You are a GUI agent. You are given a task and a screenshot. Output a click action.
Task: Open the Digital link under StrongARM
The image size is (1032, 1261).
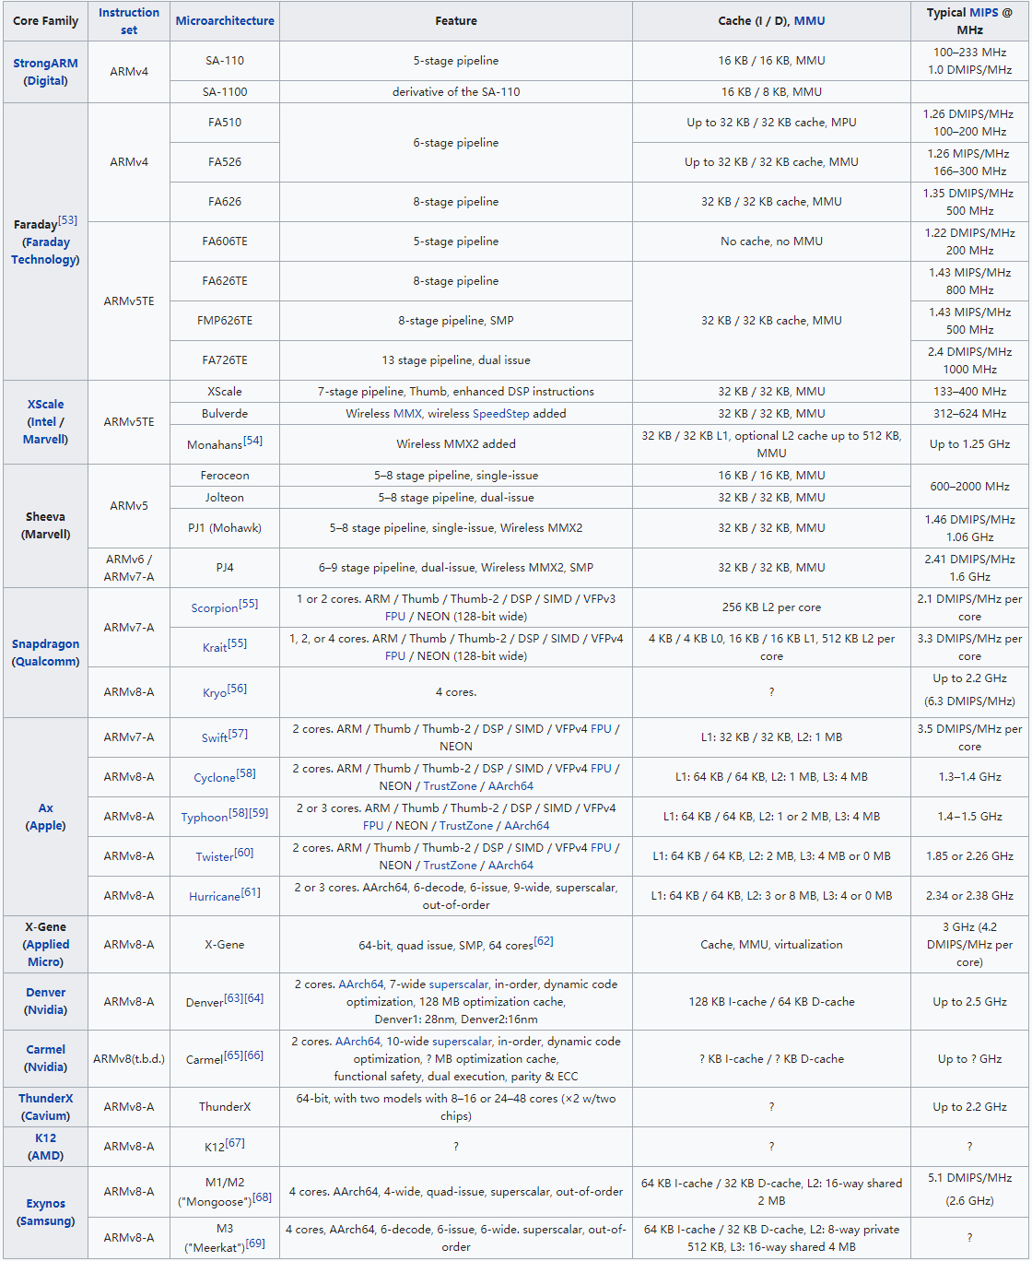click(x=46, y=80)
